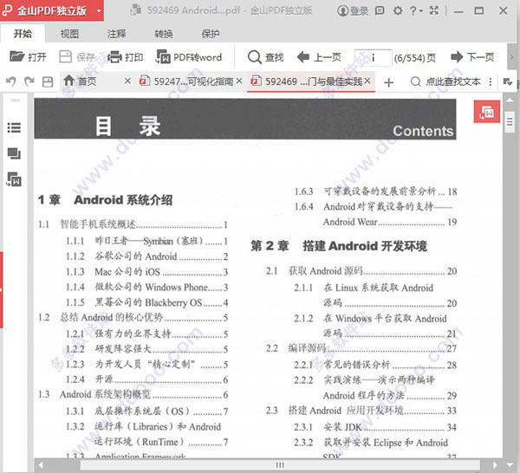The width and height of the screenshot is (520, 473).
Task: Switch to the 开始 ribbon tab
Action: point(23,34)
